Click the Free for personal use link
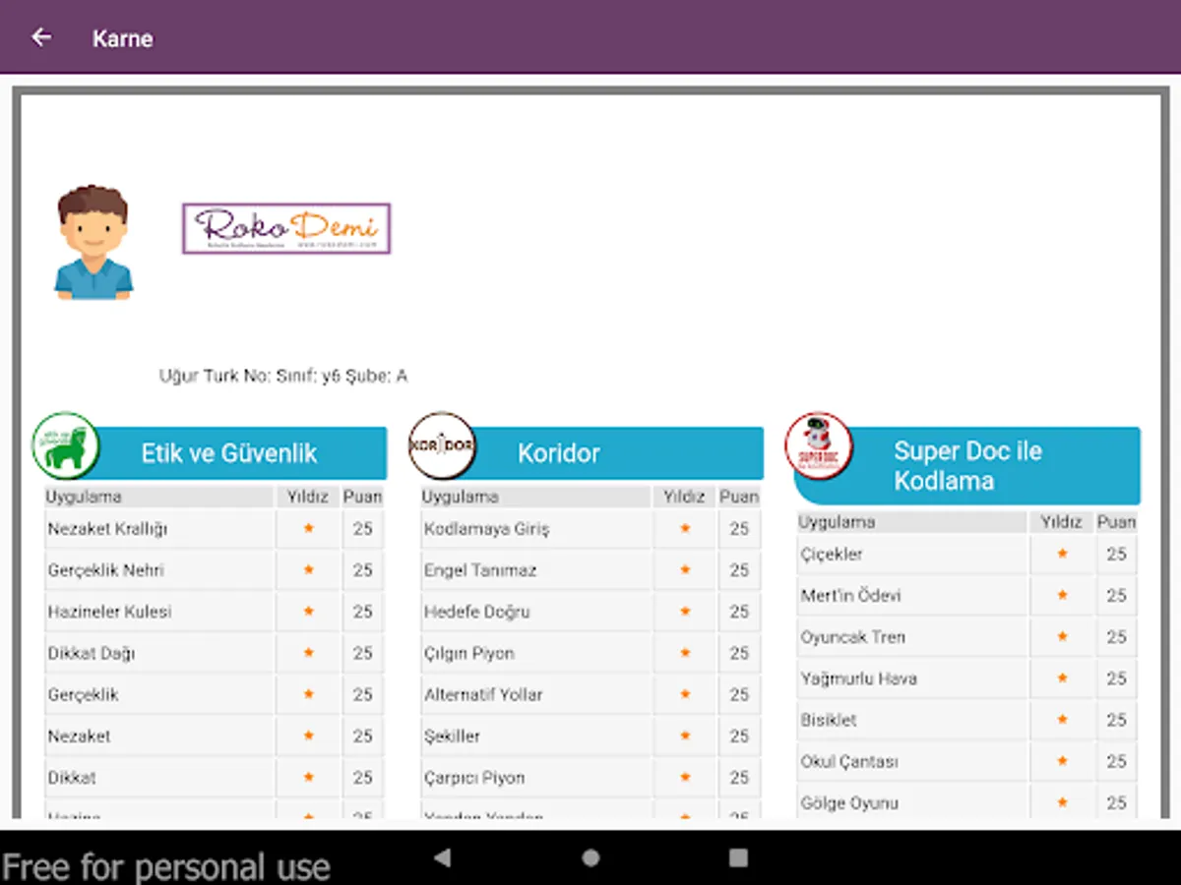The width and height of the screenshot is (1181, 885). point(165,864)
